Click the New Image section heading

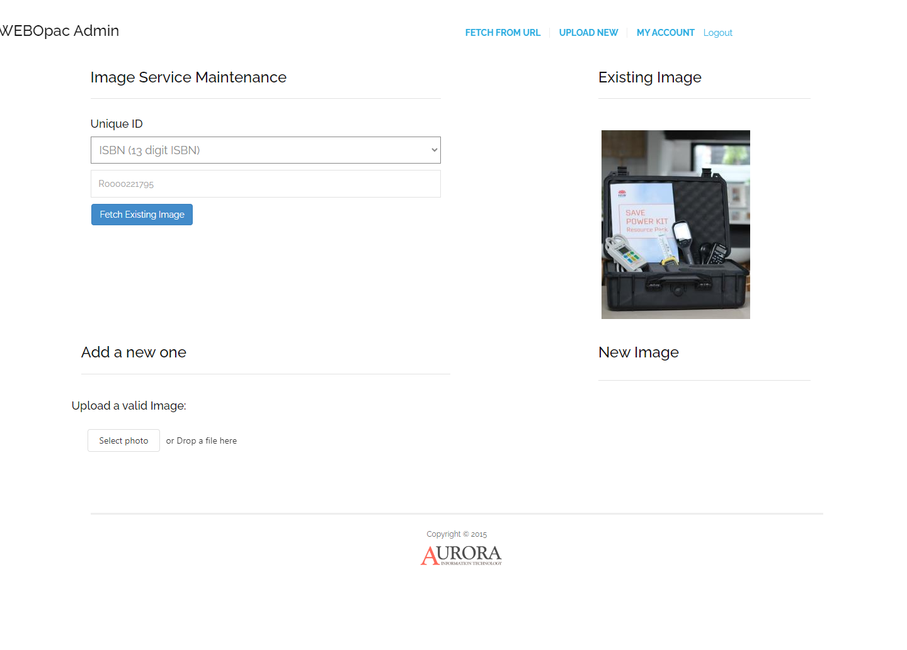[638, 352]
